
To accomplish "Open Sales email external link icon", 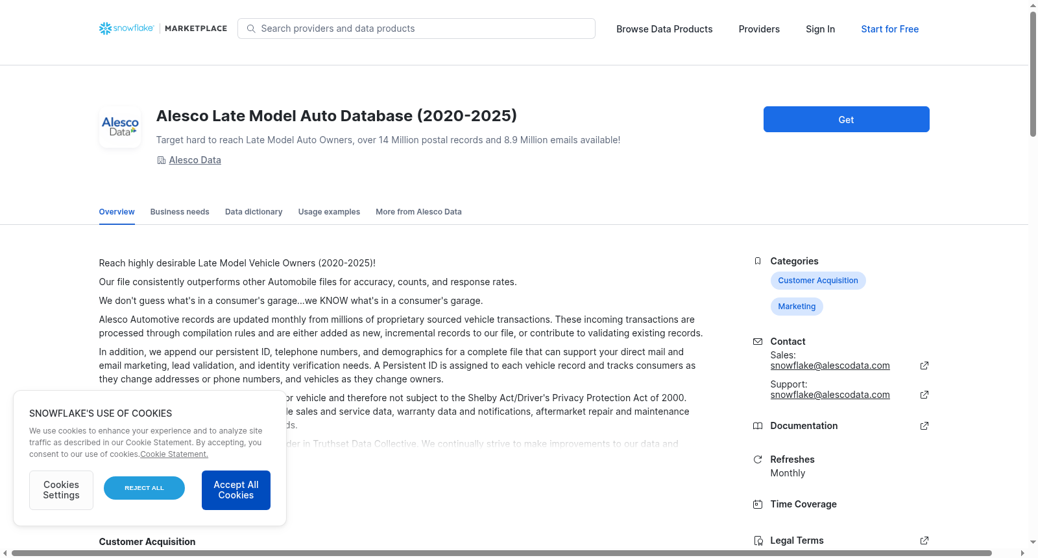I will coord(924,366).
